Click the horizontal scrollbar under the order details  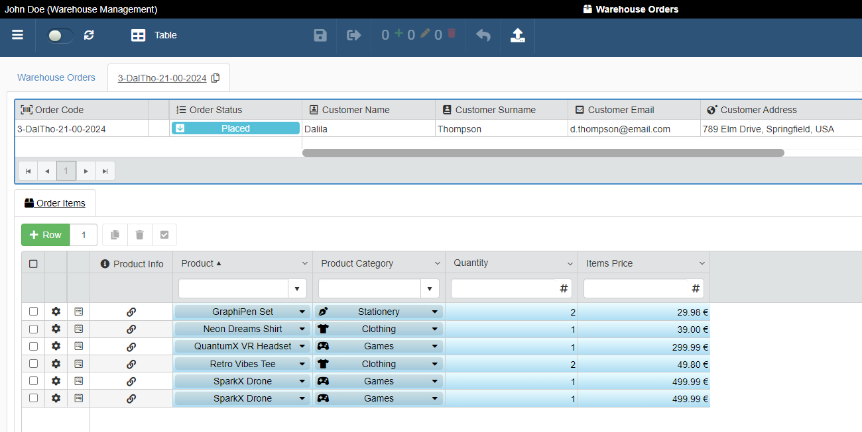[x=542, y=153]
